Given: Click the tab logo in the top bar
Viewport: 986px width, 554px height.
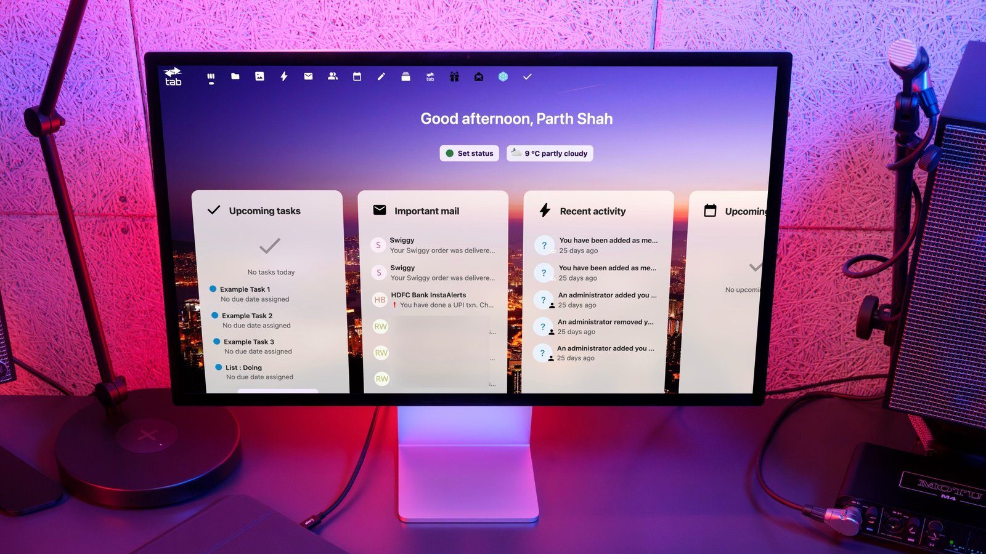Looking at the screenshot, I should pyautogui.click(x=173, y=77).
